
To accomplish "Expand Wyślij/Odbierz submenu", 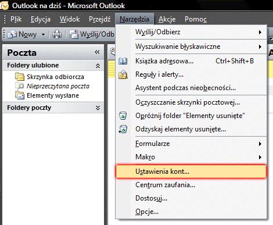I will coord(191,32).
